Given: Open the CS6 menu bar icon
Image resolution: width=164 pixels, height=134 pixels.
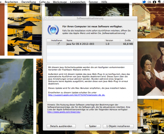Looking at the screenshot, I should tap(149, 2).
